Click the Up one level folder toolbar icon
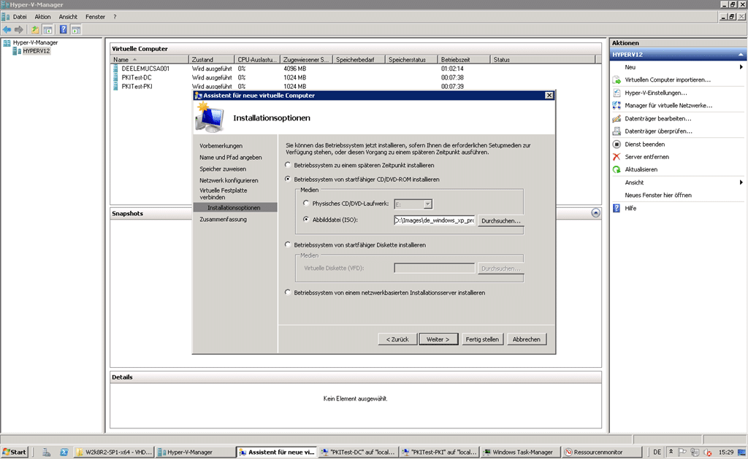 [35, 29]
